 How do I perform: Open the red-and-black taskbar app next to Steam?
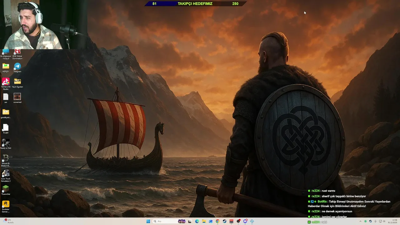point(231,221)
